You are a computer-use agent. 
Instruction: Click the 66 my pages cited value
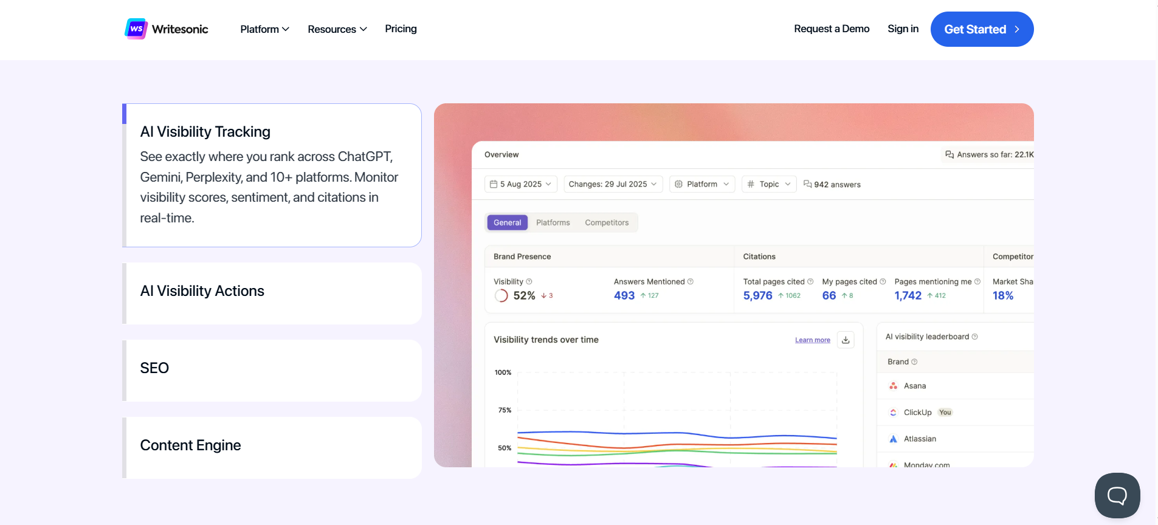[x=829, y=296]
